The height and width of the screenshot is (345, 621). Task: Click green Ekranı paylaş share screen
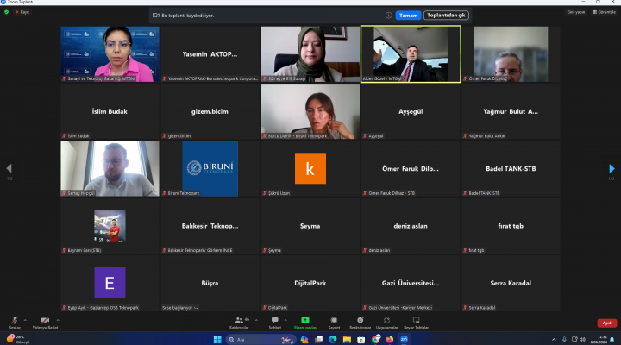305,323
